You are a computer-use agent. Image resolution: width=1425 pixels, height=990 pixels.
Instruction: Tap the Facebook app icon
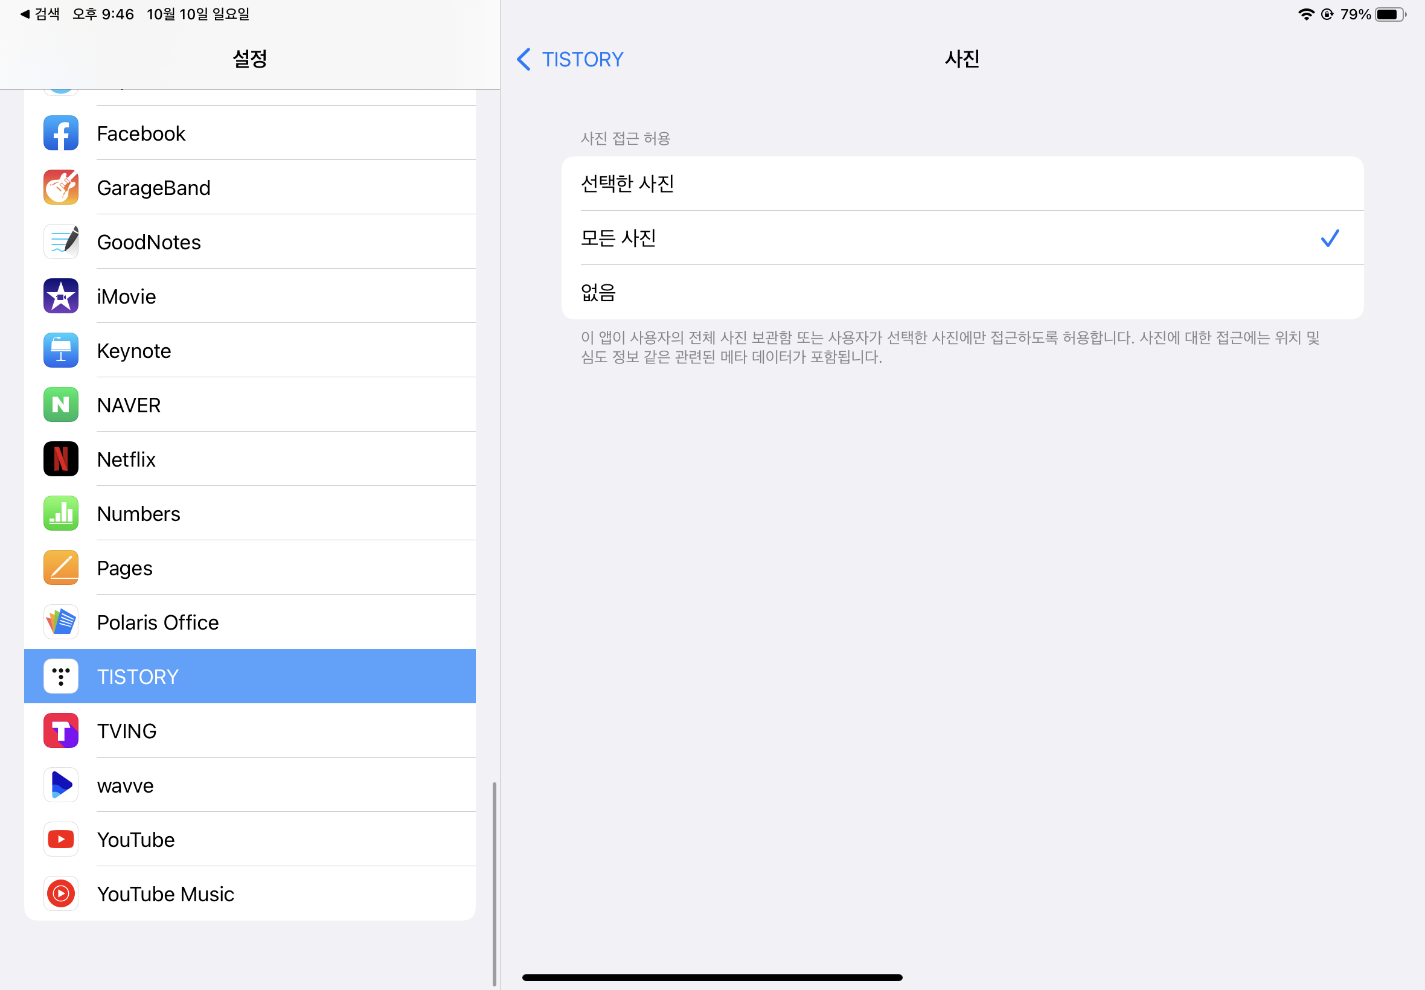pyautogui.click(x=61, y=133)
